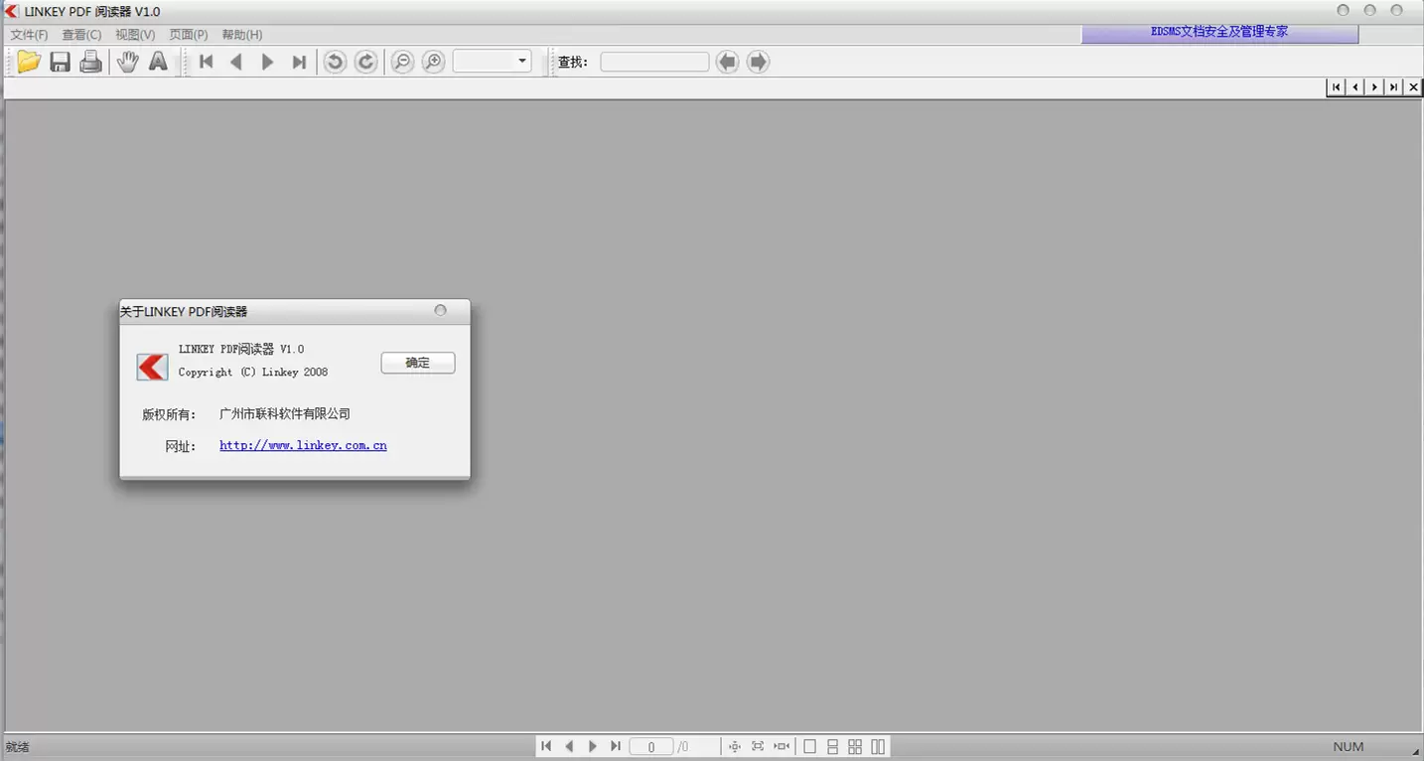Click the printer icon in toolbar

(x=90, y=62)
